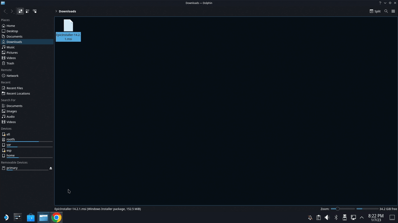Viewport: 398px width, 223px height.
Task: Open Pictures in Places
Action: (27, 53)
